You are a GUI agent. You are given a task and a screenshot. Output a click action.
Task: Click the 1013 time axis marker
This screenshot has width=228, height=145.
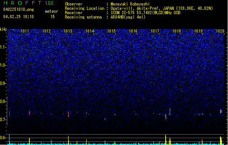click(x=68, y=31)
